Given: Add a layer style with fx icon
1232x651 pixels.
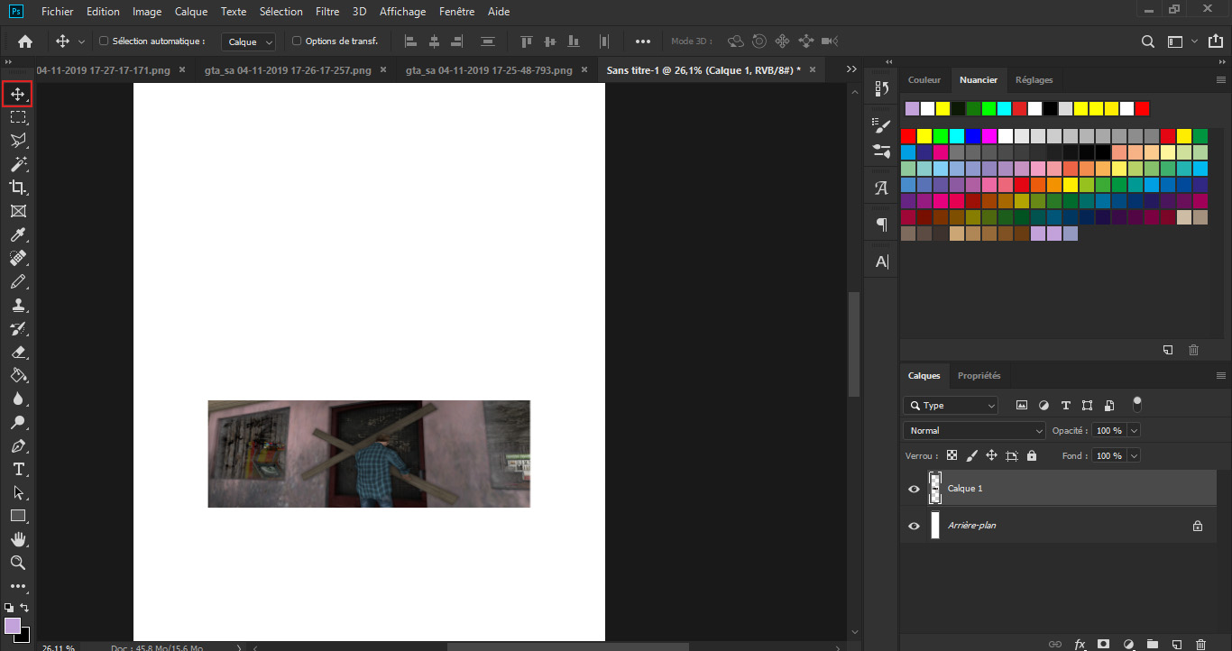Looking at the screenshot, I should click(x=1080, y=644).
